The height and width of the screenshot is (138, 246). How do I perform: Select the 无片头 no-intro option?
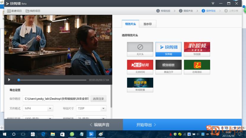[x=140, y=49]
